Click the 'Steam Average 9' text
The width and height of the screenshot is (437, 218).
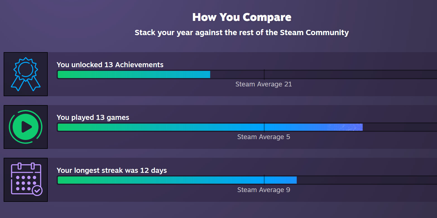click(x=264, y=190)
